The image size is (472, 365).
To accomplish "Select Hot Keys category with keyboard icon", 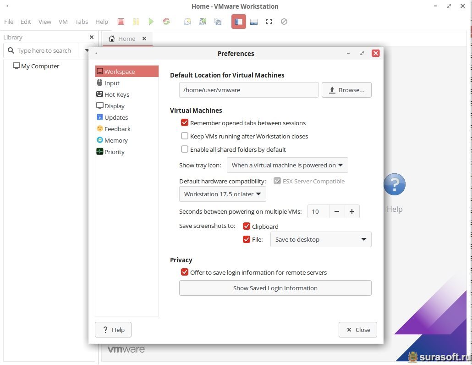I will coord(127,94).
